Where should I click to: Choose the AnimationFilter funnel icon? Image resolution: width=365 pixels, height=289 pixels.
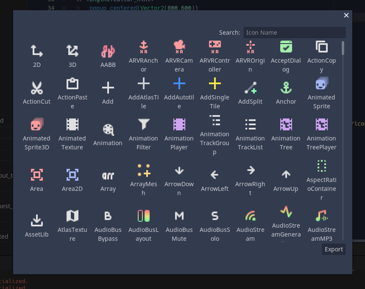pyautogui.click(x=144, y=124)
